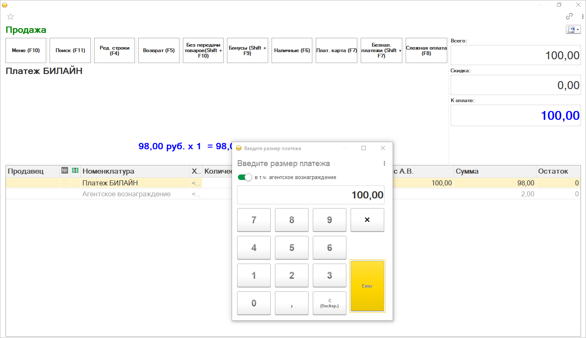Open Сложная оплата (F8)
The image size is (586, 338).
click(x=426, y=50)
